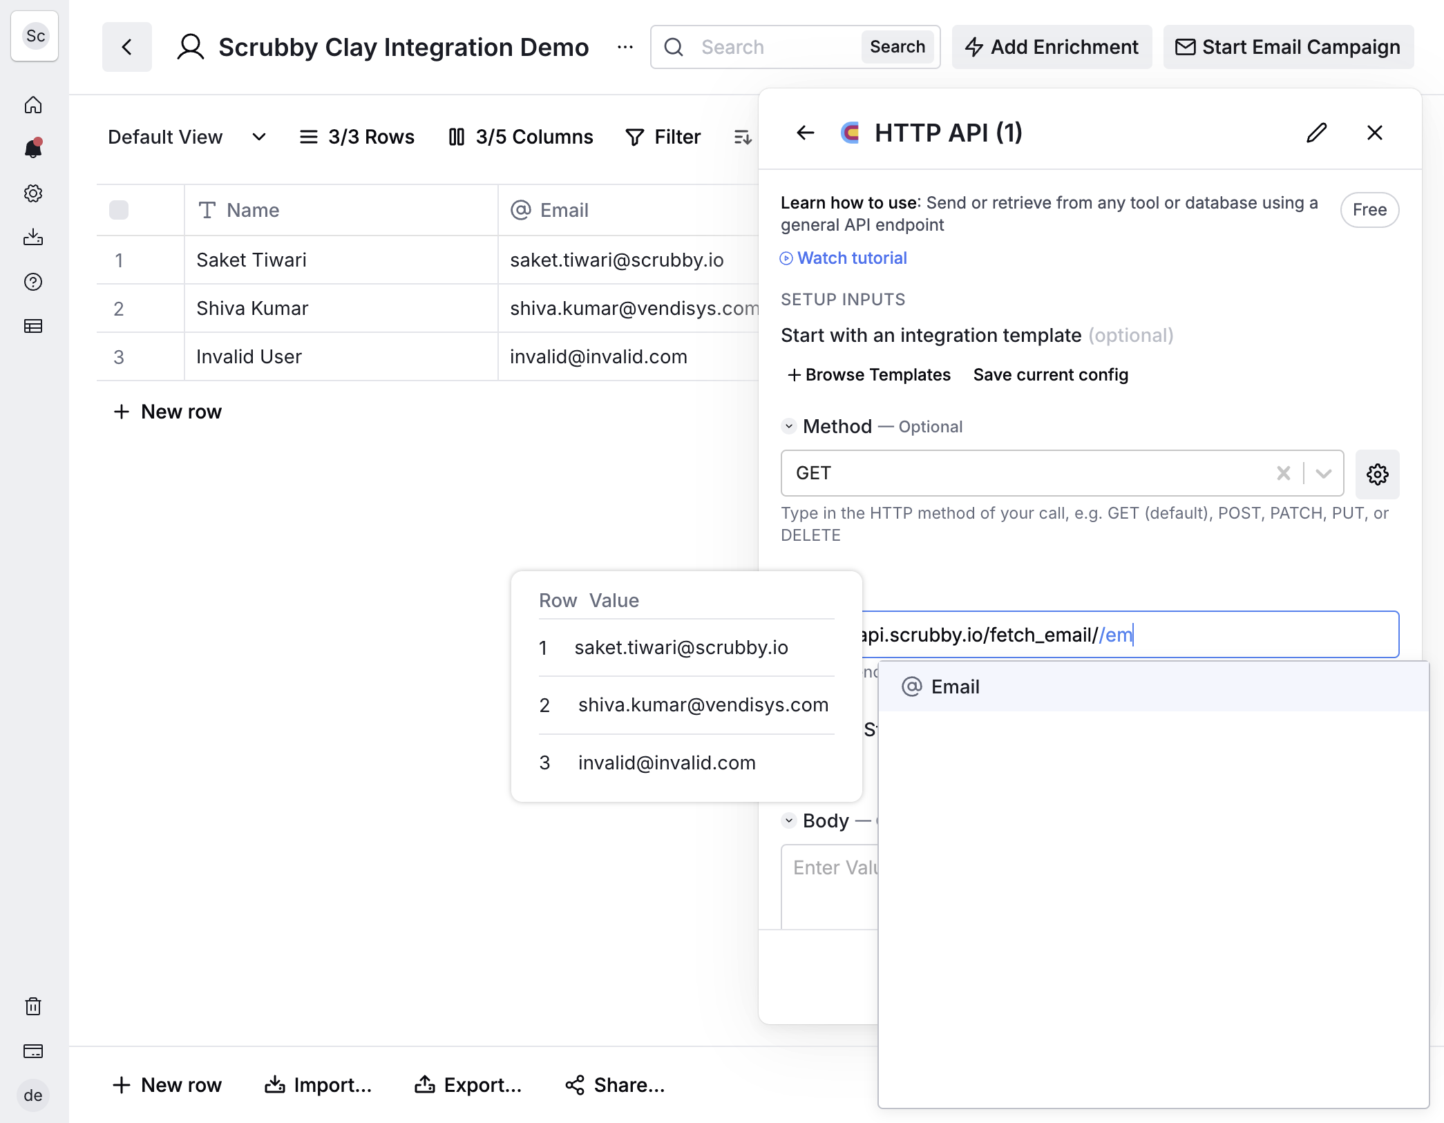
Task: Click New row below the table
Action: [167, 412]
